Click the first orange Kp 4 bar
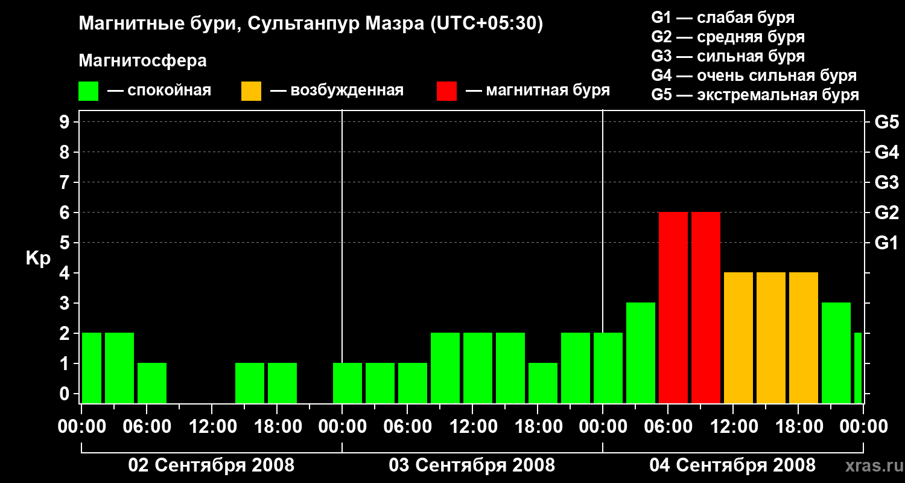Screen dimensions: 905x483 click(x=738, y=338)
